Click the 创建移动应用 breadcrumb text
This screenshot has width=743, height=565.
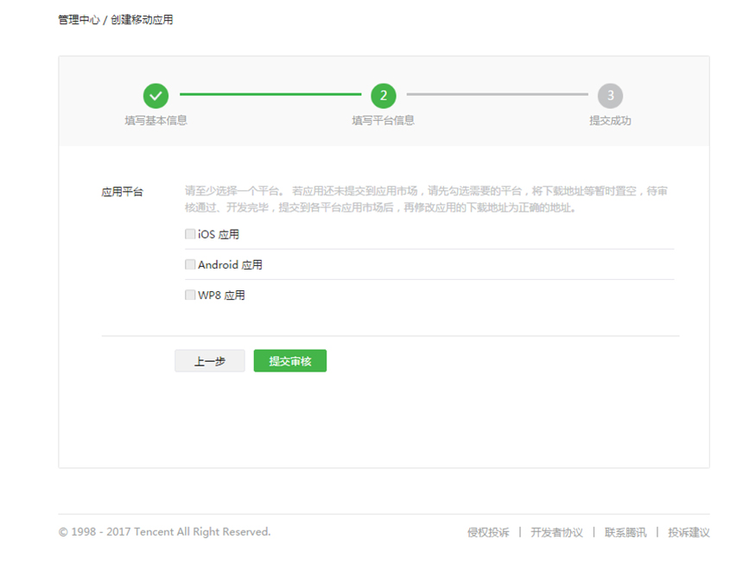[x=142, y=19]
